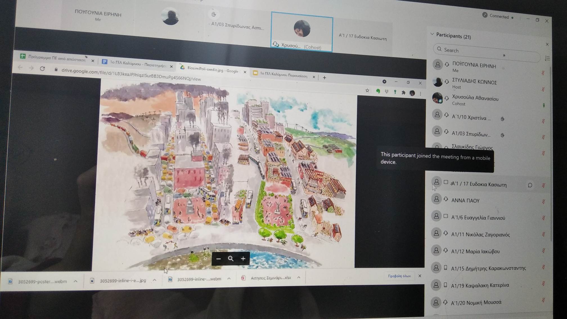The width and height of the screenshot is (567, 319).
Task: Open Chrome profile avatar
Action: pos(412,93)
